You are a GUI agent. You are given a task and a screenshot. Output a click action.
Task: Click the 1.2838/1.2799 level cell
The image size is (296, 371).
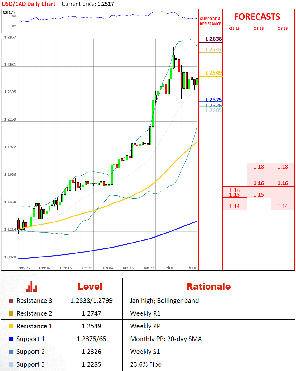(x=91, y=301)
